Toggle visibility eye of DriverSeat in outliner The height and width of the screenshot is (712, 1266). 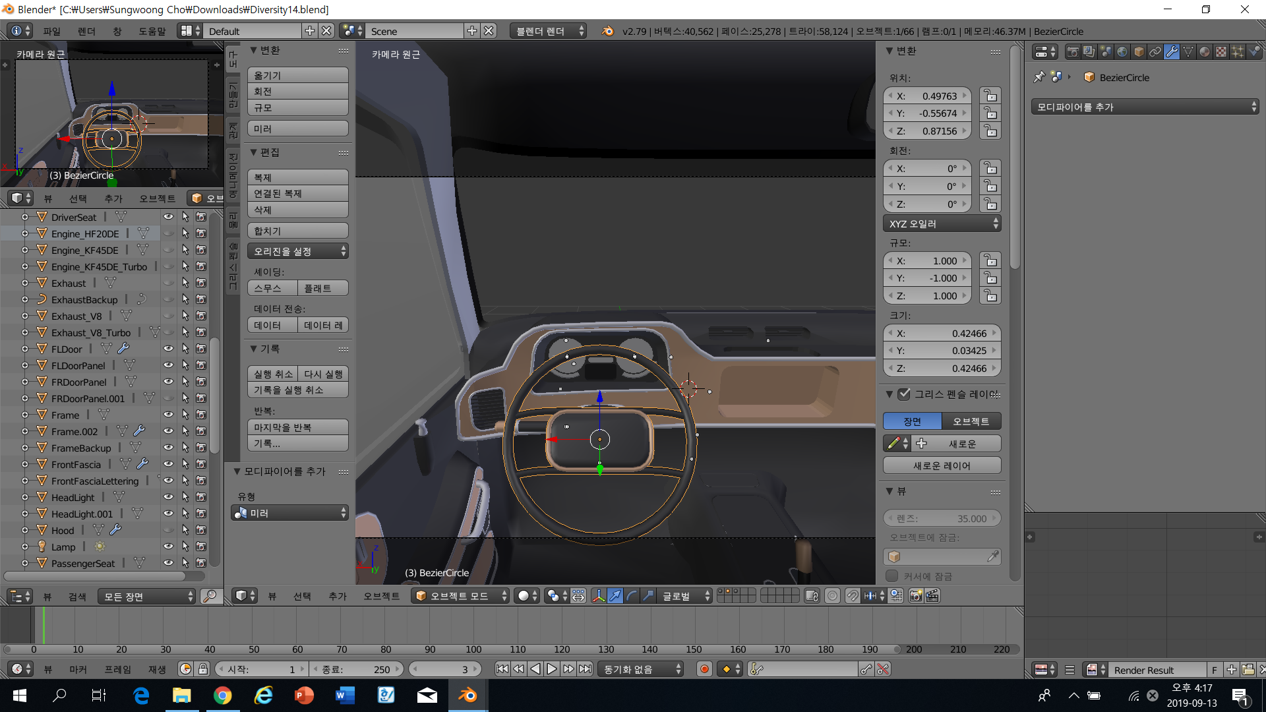(x=168, y=217)
